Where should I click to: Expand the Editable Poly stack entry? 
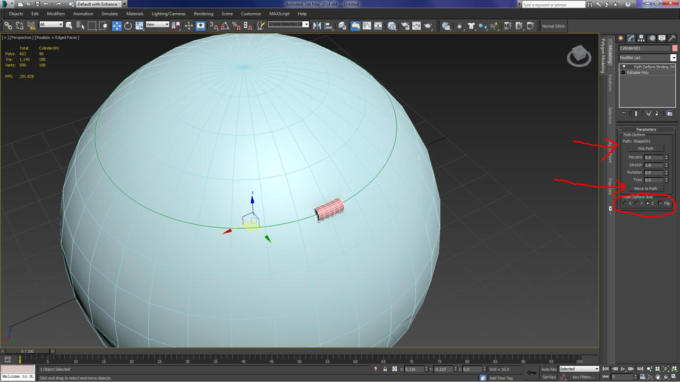coord(623,73)
